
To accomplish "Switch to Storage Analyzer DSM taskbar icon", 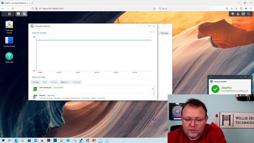I will pyautogui.click(x=24, y=14).
